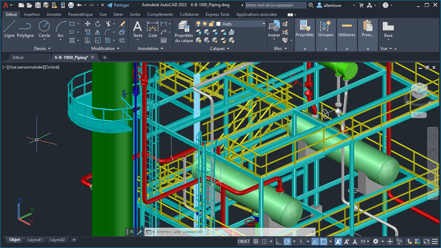
Task: Open the 1:1 annotation scale dropdown
Action: point(365,241)
